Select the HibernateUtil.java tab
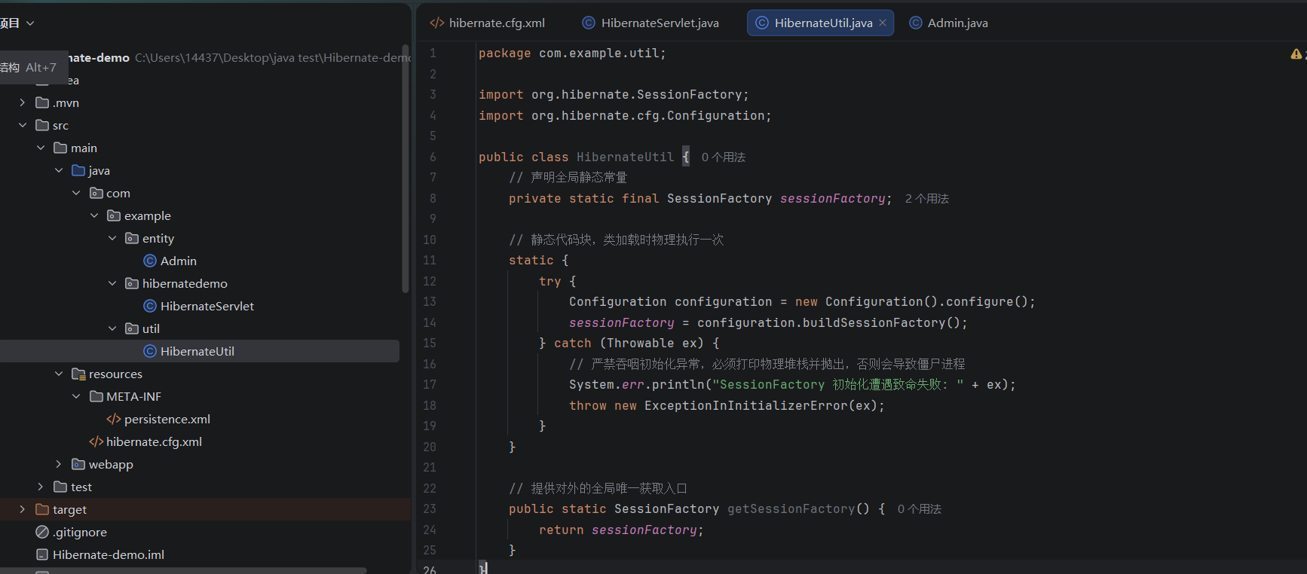 (x=820, y=23)
